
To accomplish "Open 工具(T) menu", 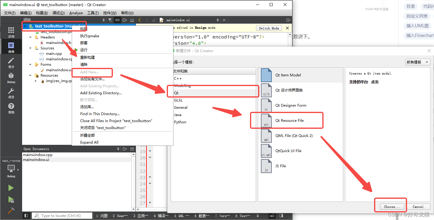I will 93,13.
